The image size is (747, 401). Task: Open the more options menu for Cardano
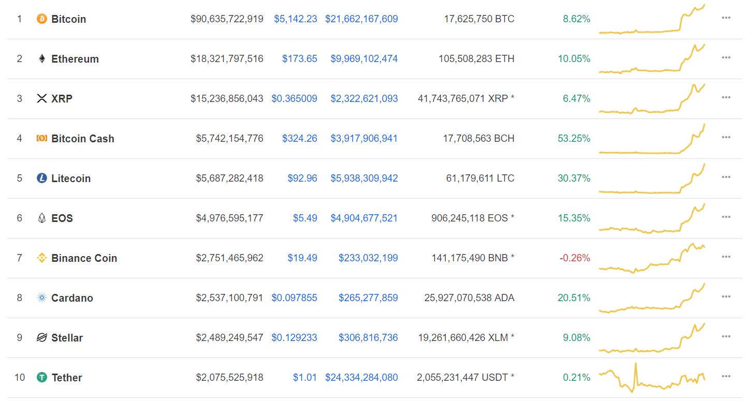click(x=726, y=296)
